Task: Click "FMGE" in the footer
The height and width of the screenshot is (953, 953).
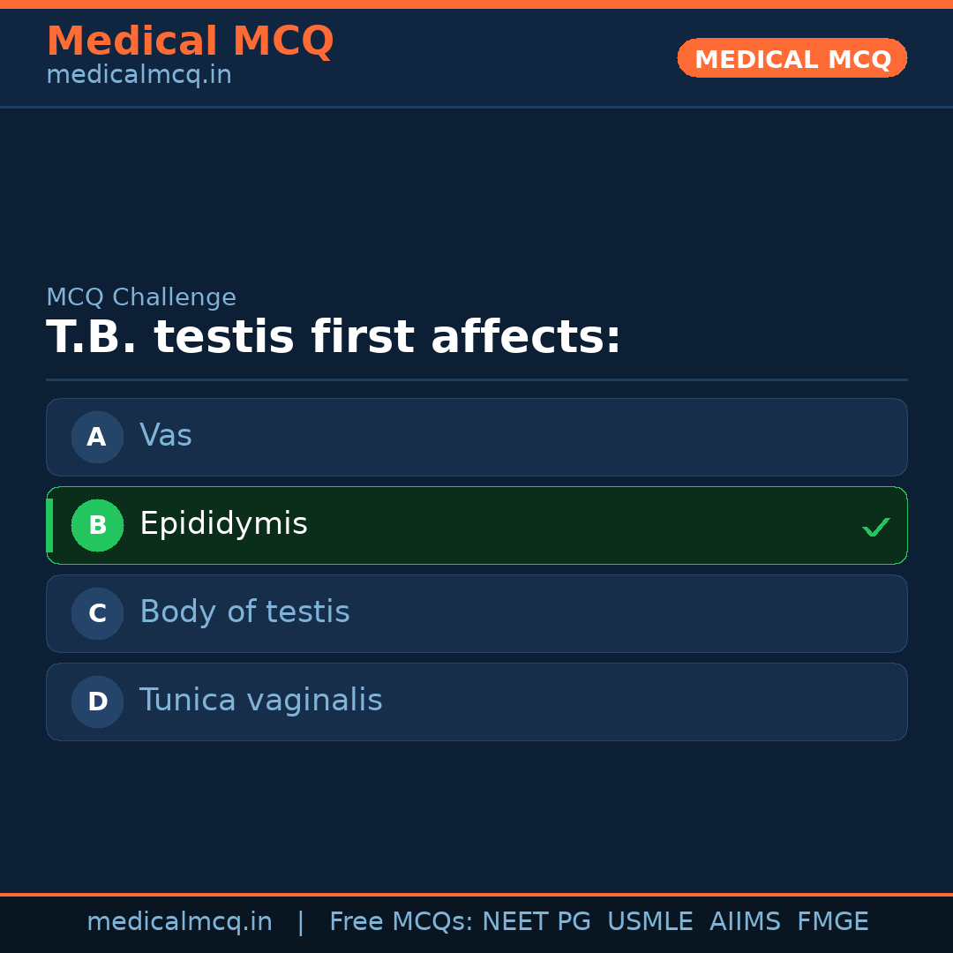Action: tap(832, 922)
